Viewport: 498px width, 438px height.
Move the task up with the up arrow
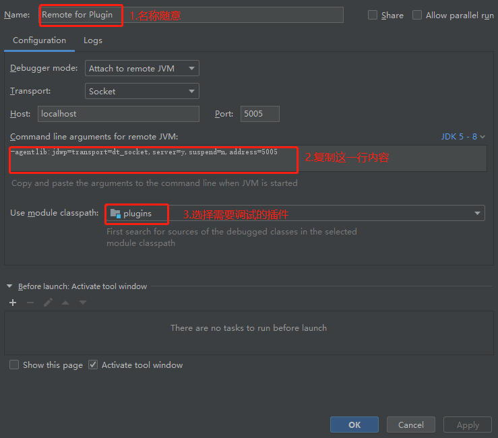coord(65,303)
